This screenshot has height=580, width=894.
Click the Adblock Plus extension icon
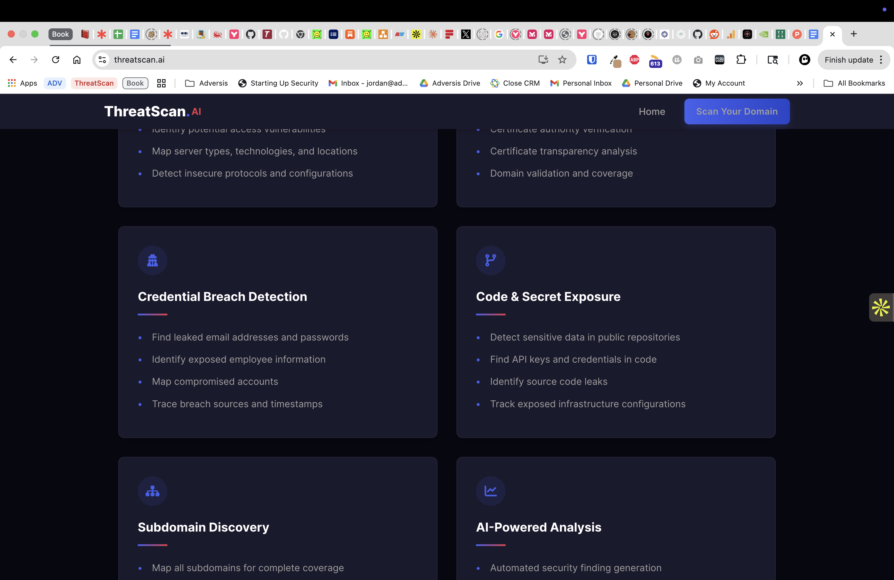(x=634, y=60)
